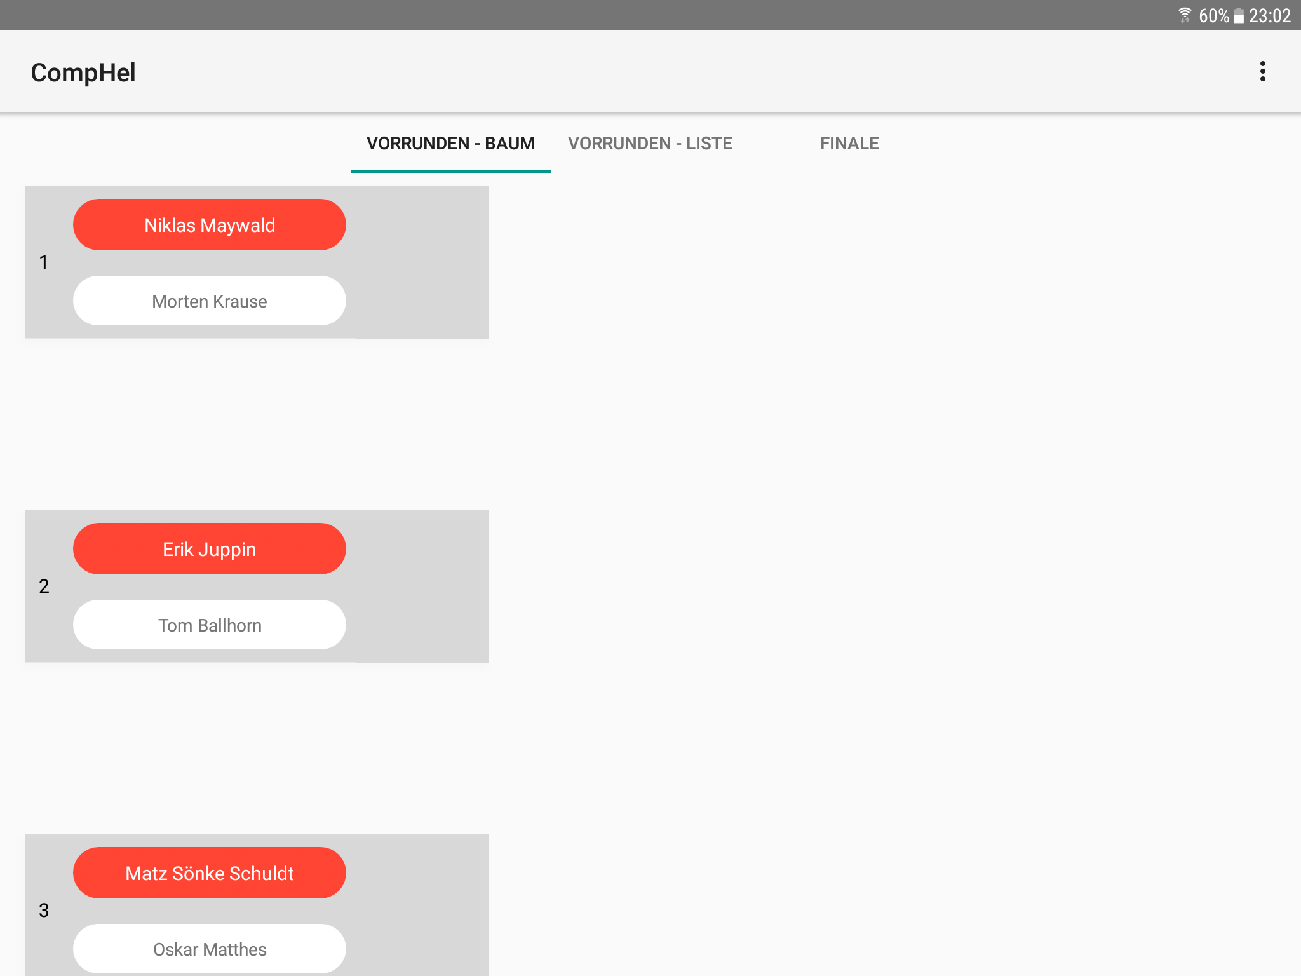
Task: Pick Tom Ballhorn as winner
Action: tap(210, 625)
